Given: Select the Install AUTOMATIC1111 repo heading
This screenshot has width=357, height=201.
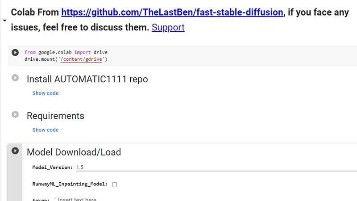Looking at the screenshot, I should pyautogui.click(x=87, y=80).
